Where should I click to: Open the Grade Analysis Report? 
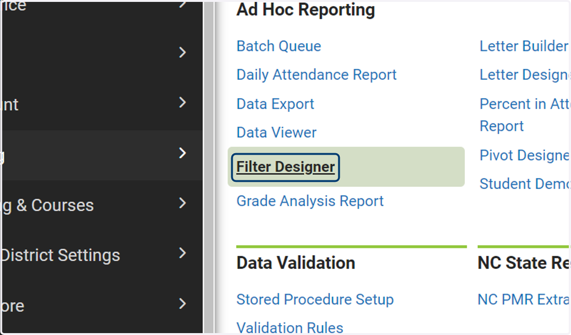(x=310, y=201)
